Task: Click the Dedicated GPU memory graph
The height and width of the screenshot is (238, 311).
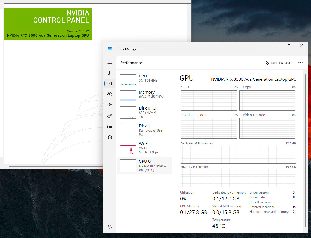Action: tap(238, 155)
